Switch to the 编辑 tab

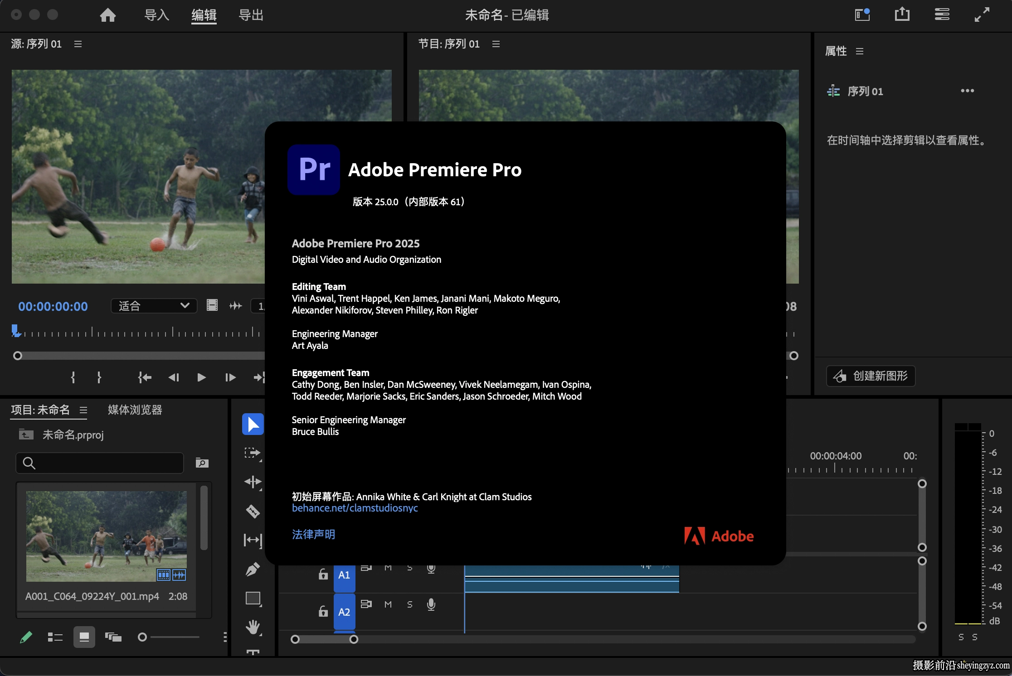(x=204, y=15)
